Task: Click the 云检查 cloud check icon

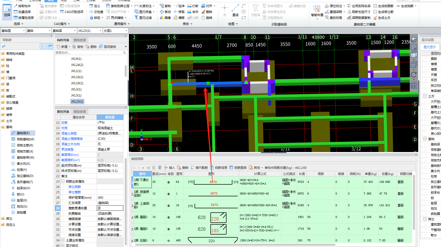Action: [96, 12]
